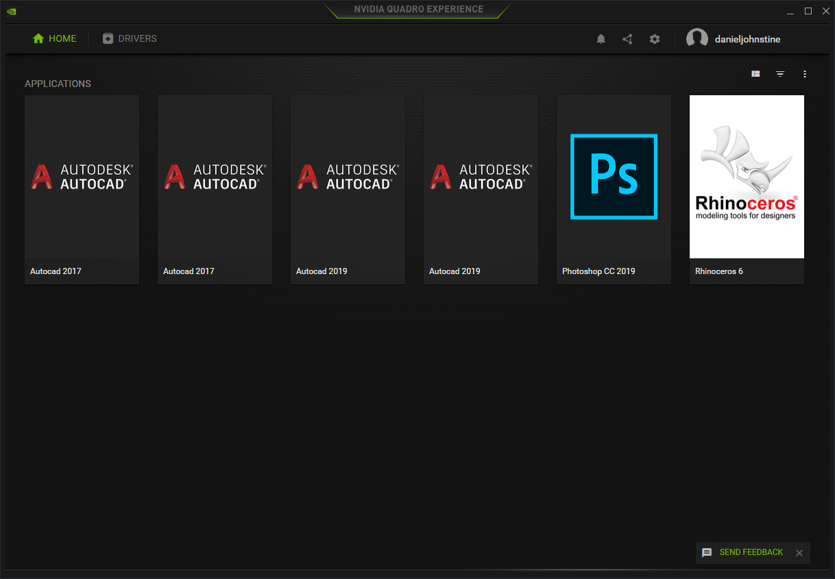
Task: Click the share icon in the header
Action: tap(627, 39)
